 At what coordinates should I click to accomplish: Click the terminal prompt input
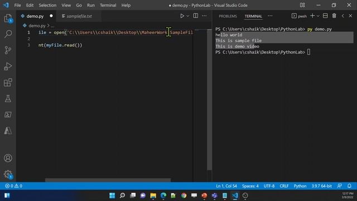tap(308, 52)
